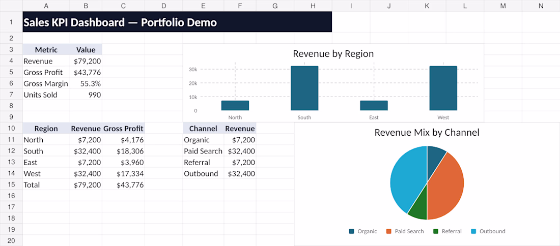
Task: Select the $43,776 value in row 5
Action: coord(86,72)
